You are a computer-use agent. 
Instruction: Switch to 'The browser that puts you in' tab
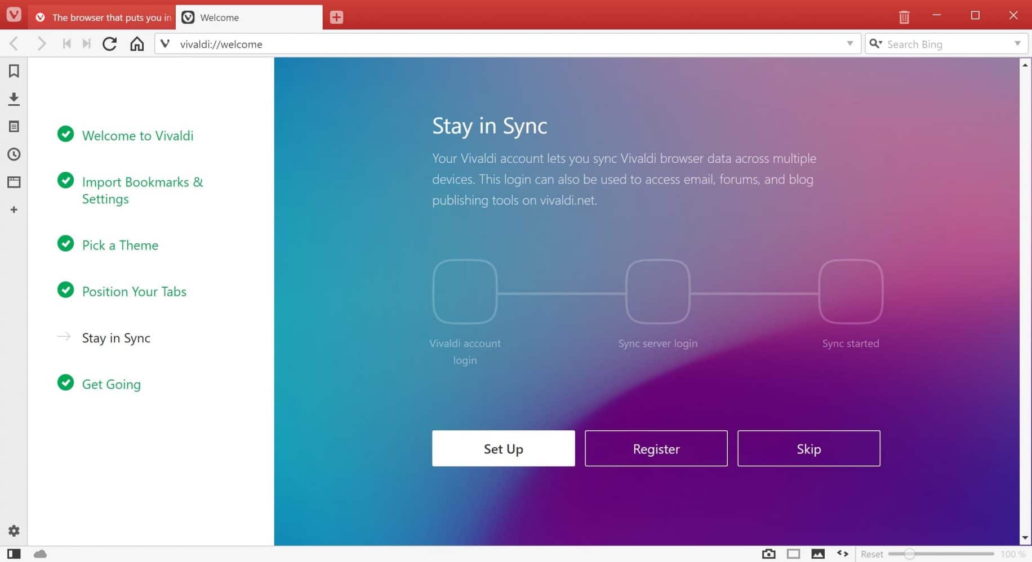pos(102,17)
